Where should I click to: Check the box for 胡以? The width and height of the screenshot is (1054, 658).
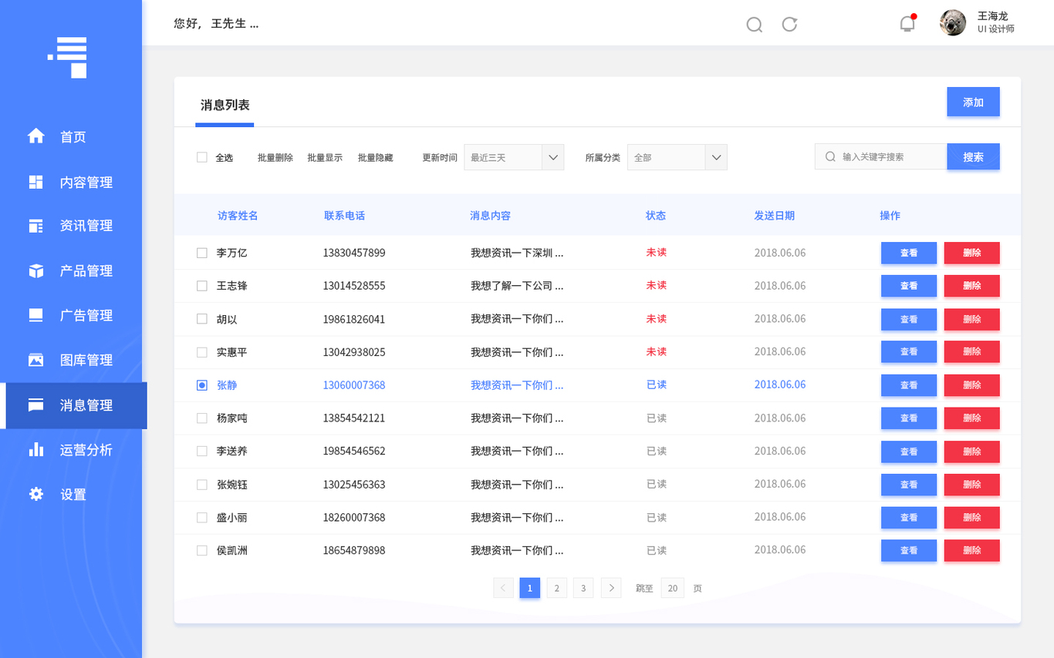coord(202,319)
